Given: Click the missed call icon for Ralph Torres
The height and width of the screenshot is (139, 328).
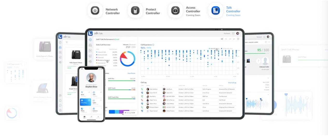Looking at the screenshot, I should pyautogui.click(x=142, y=100).
